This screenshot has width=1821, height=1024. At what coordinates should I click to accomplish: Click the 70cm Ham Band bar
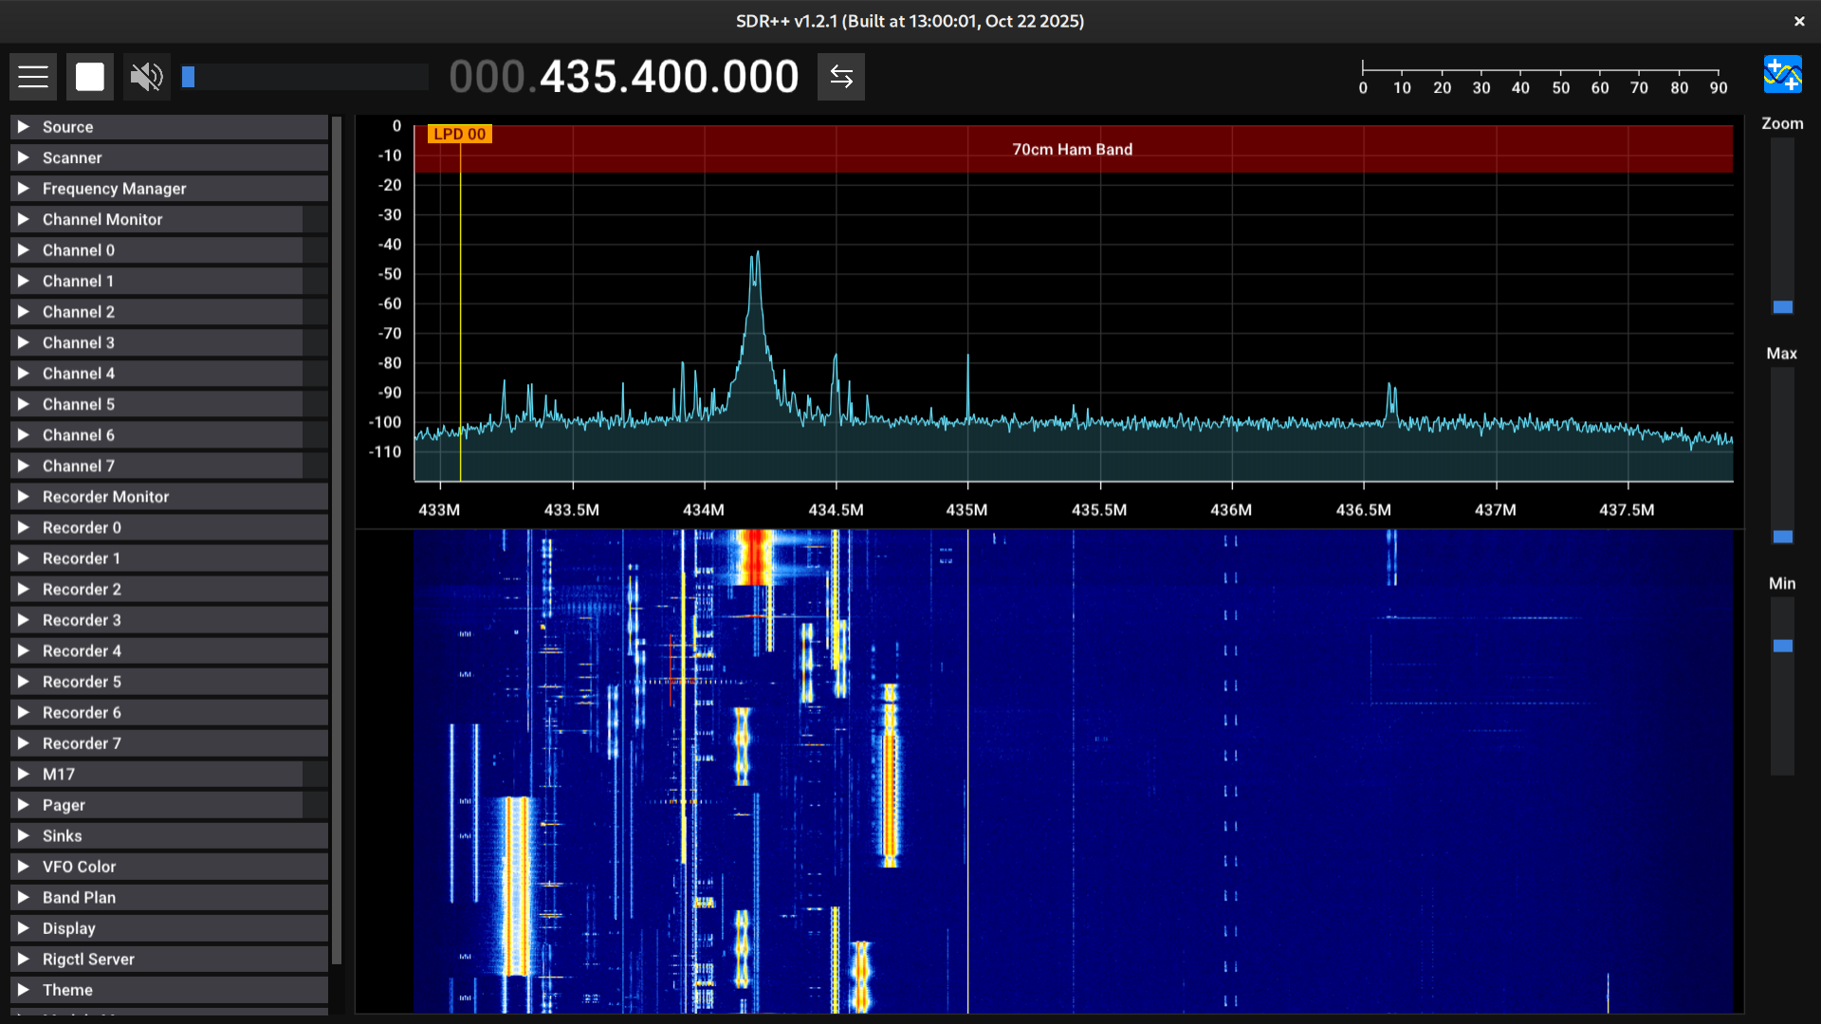[x=1072, y=150]
